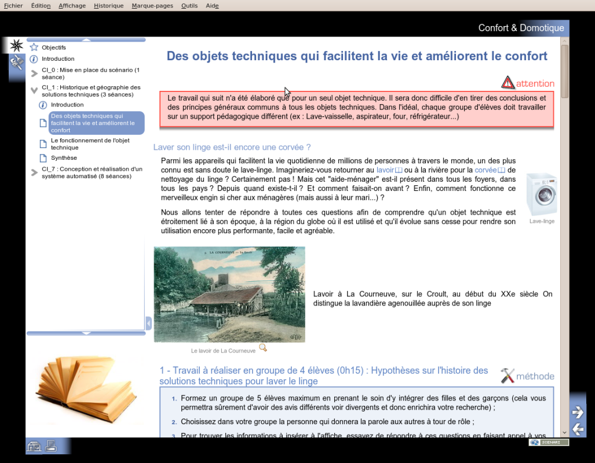Image resolution: width=595 pixels, height=463 pixels.
Task: Click the compass star icon in the sidebar
Action: pyautogui.click(x=16, y=46)
